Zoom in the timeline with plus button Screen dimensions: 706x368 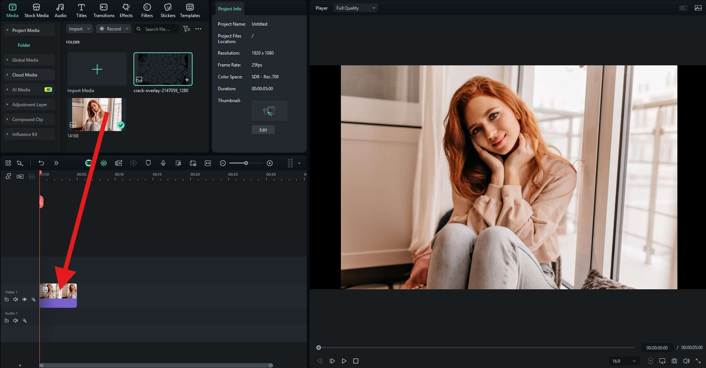click(x=270, y=163)
